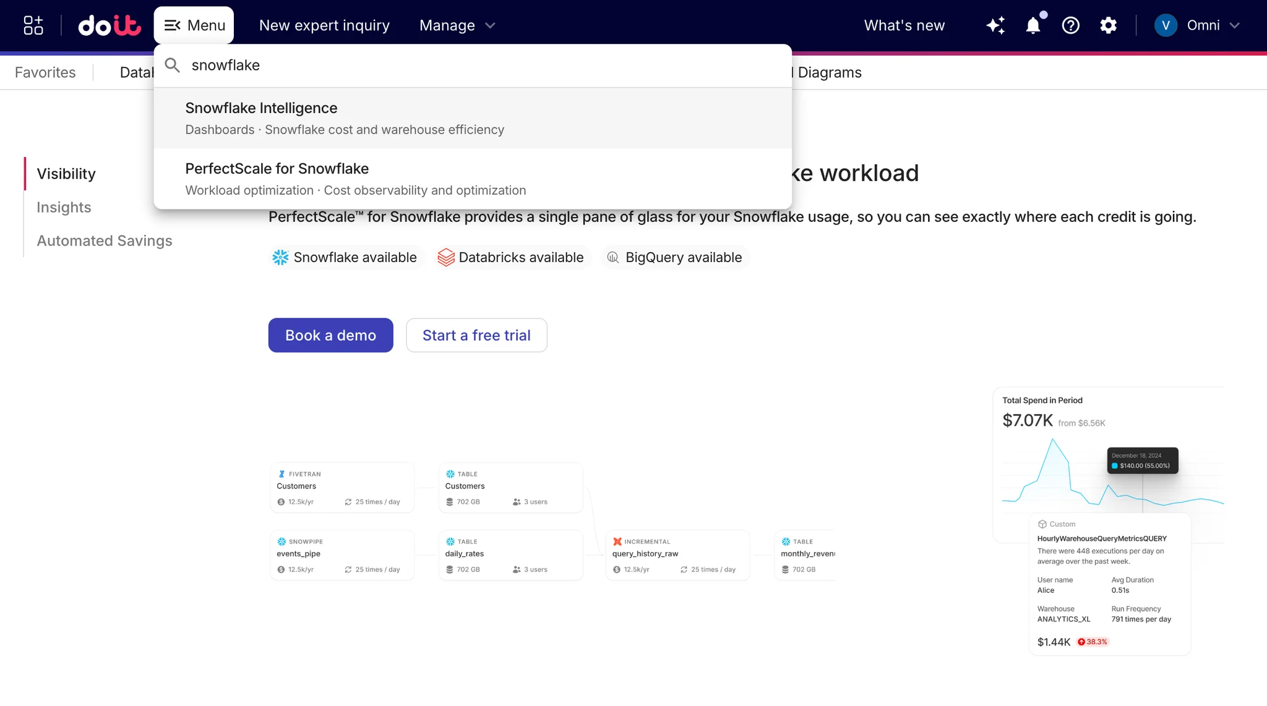This screenshot has width=1267, height=706.
Task: Toggle the Menu button
Action: coord(194,25)
